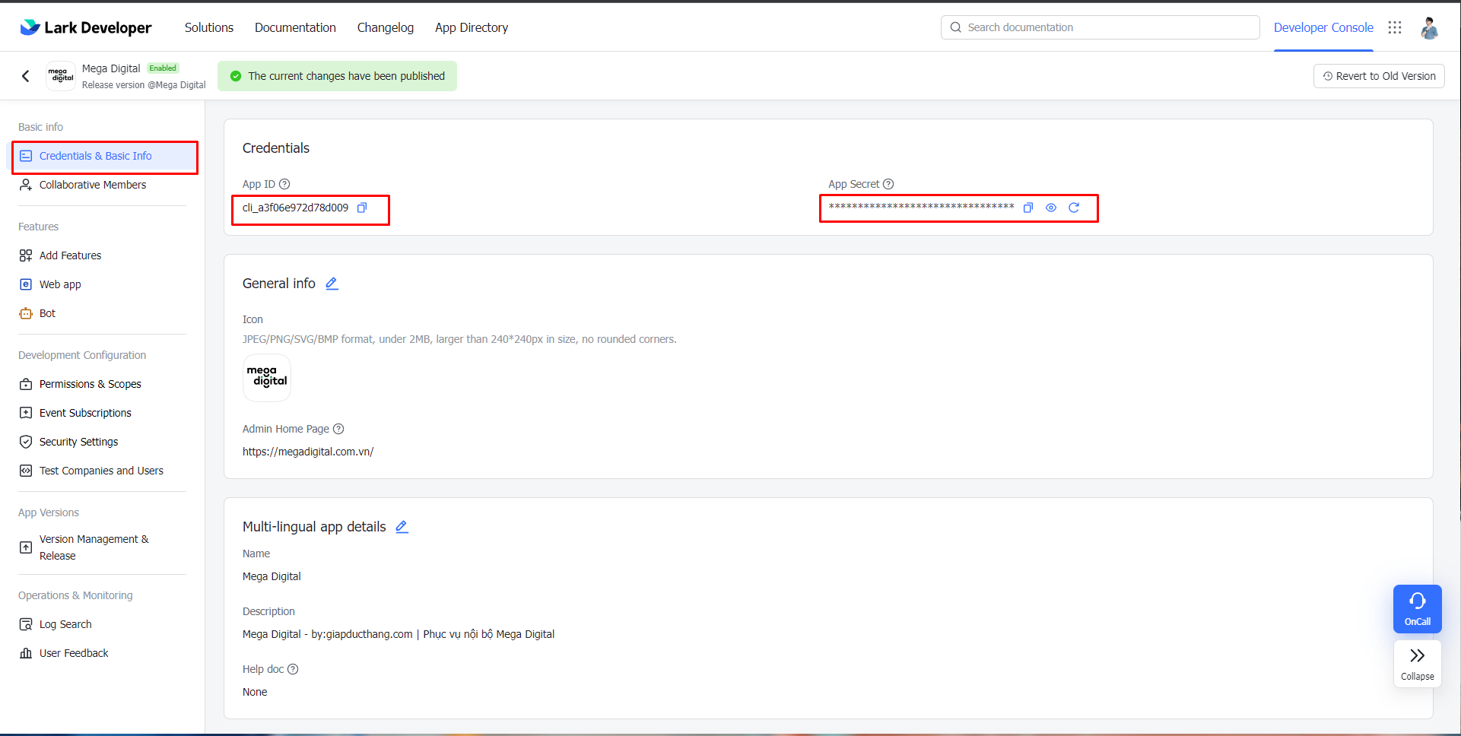
Task: Copy the App Secret with the copy icon
Action: coord(1027,207)
